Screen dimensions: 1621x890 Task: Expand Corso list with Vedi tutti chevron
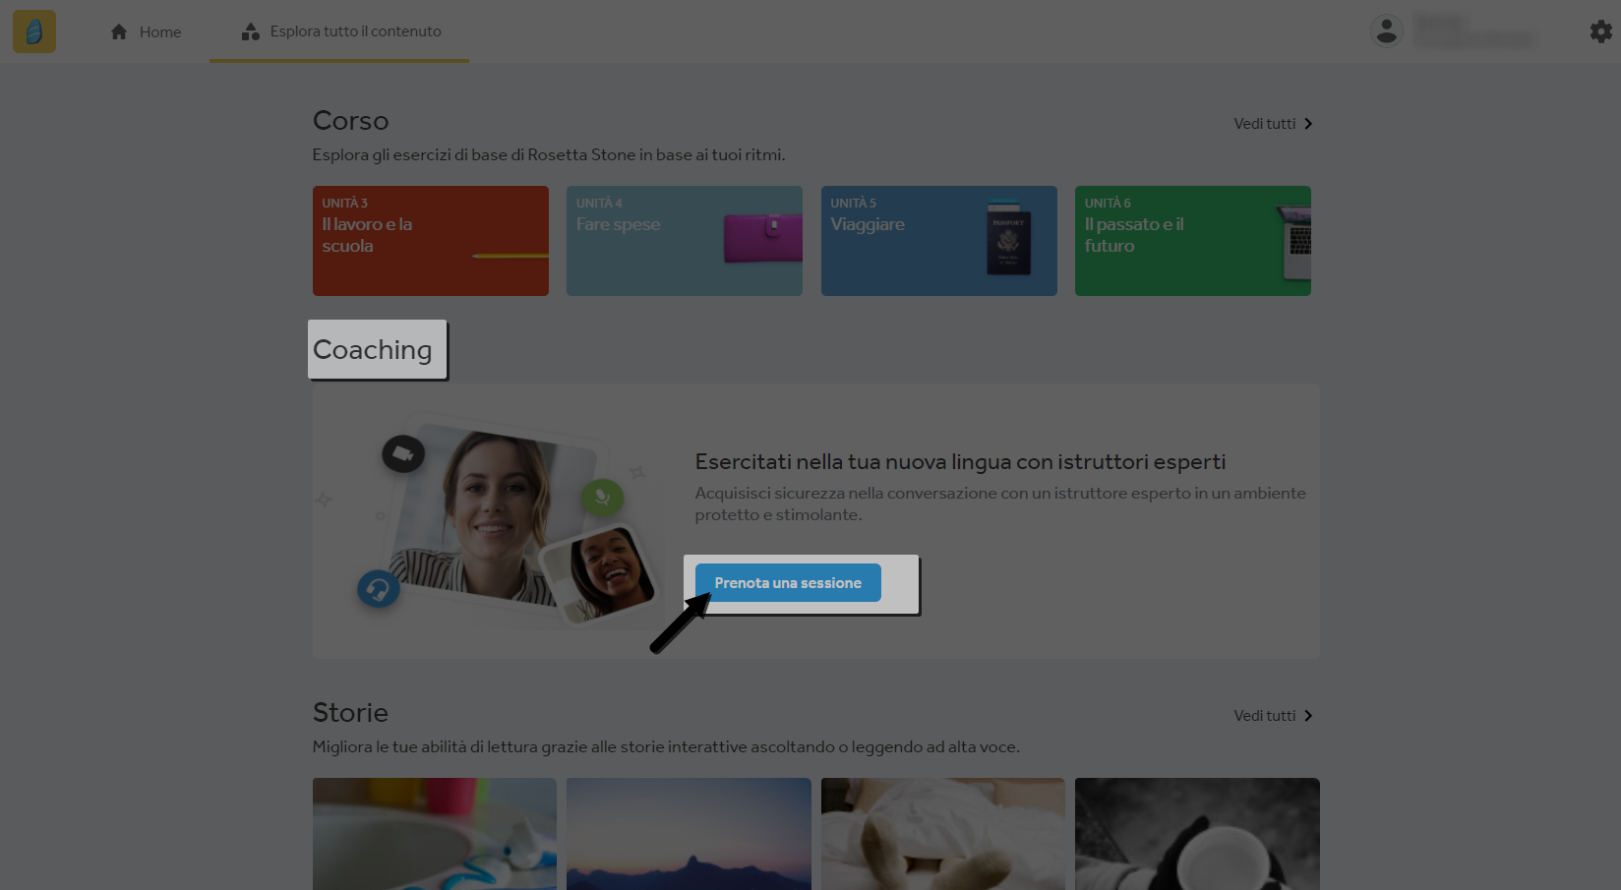pos(1308,124)
